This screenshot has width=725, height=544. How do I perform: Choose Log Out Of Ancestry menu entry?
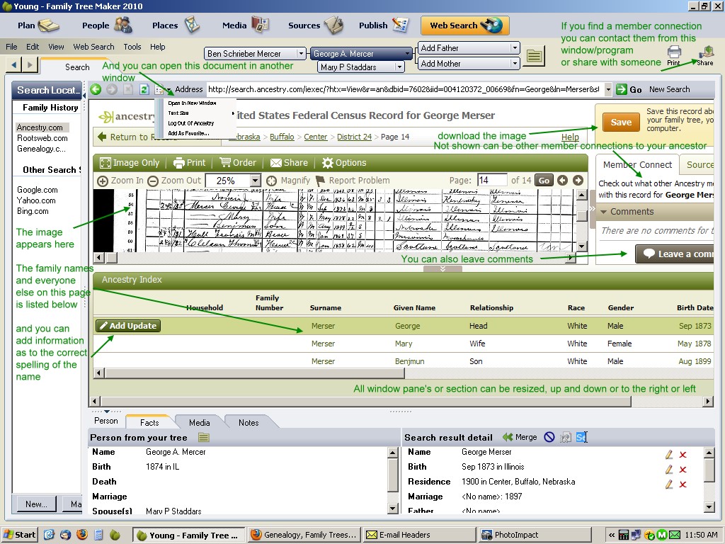tap(191, 123)
